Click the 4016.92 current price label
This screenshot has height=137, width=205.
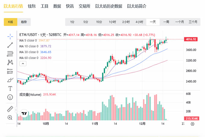coord(191,39)
